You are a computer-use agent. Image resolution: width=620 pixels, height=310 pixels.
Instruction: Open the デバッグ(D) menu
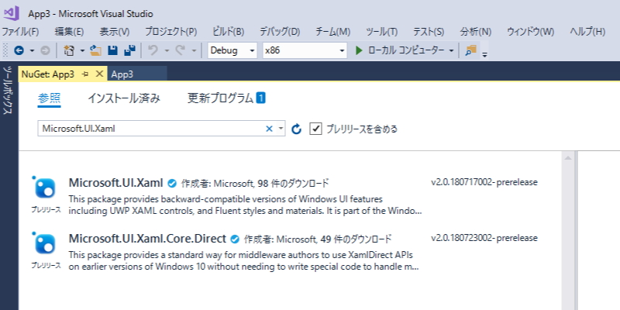280,32
